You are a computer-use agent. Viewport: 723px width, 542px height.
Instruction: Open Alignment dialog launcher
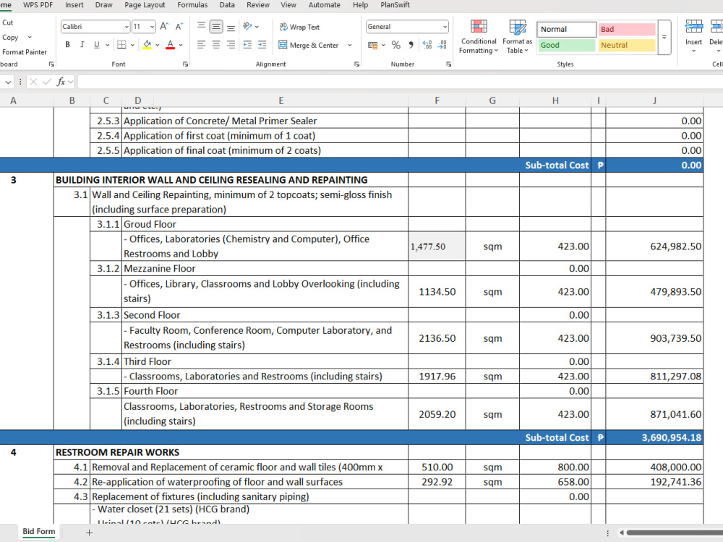[x=356, y=64]
